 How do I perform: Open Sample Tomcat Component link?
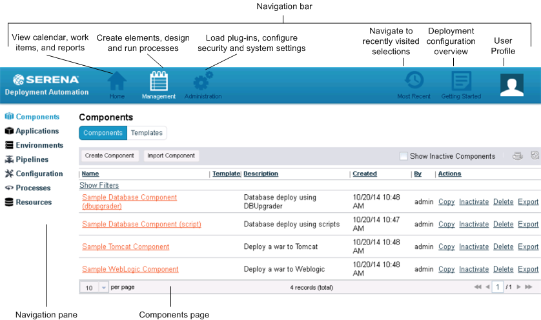[x=125, y=246]
